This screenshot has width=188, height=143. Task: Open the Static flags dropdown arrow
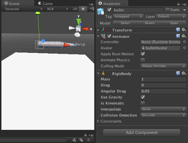coord(184,10)
